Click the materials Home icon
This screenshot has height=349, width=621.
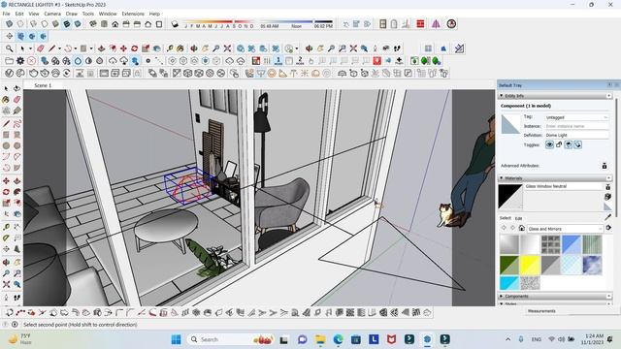click(x=522, y=229)
